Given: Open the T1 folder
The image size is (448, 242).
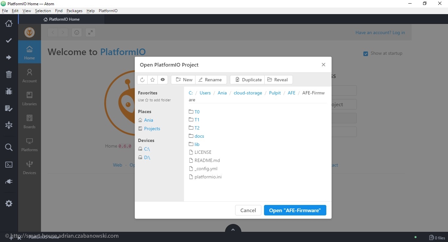Looking at the screenshot, I should click(194, 120).
